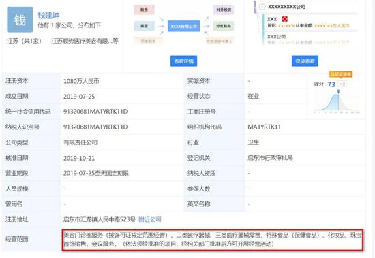Click the 江苏（共1家） province entry
This screenshot has height=258, width=375.
[x=24, y=41]
